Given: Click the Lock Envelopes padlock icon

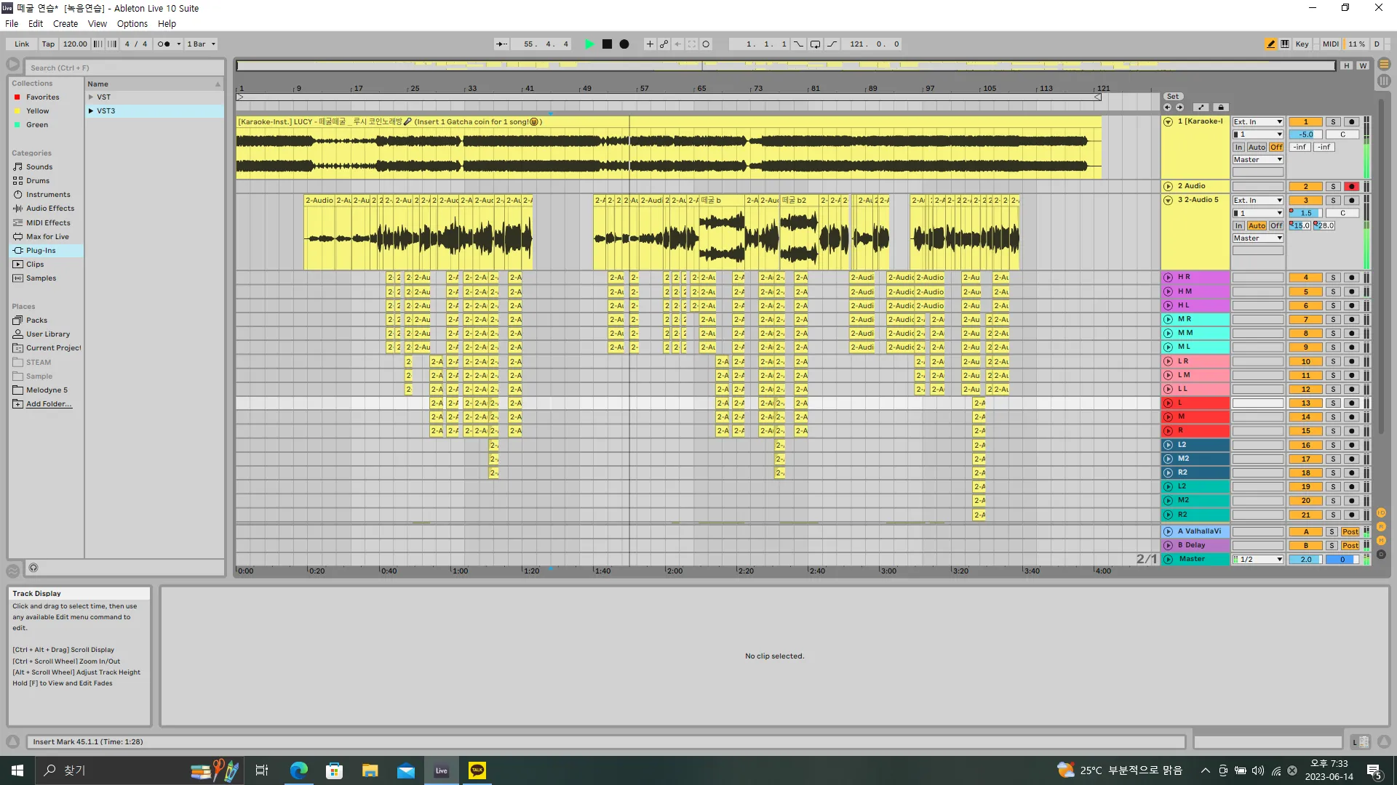Looking at the screenshot, I should point(1221,108).
